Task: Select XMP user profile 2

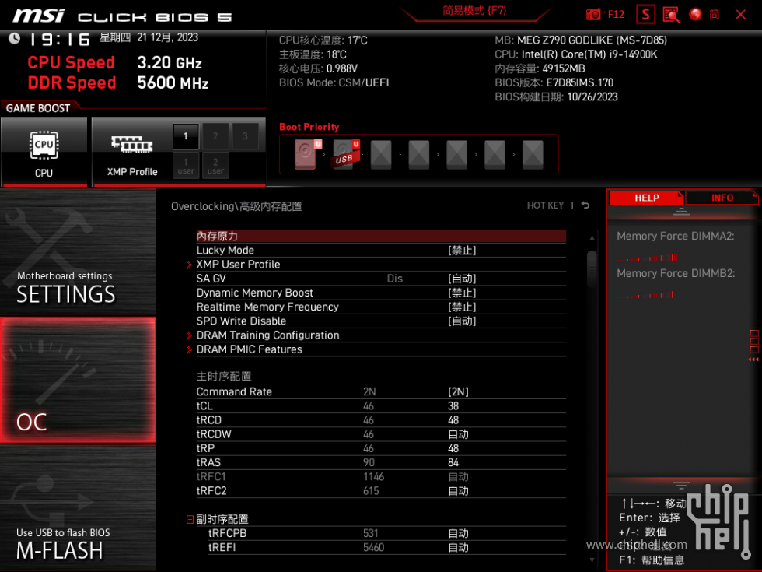Action: (215, 165)
